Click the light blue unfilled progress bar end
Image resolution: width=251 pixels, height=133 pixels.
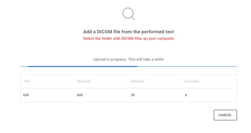(x=187, y=66)
